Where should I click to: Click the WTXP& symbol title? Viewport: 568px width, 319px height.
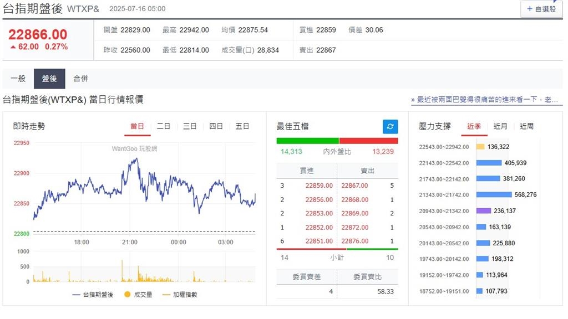coord(85,8)
